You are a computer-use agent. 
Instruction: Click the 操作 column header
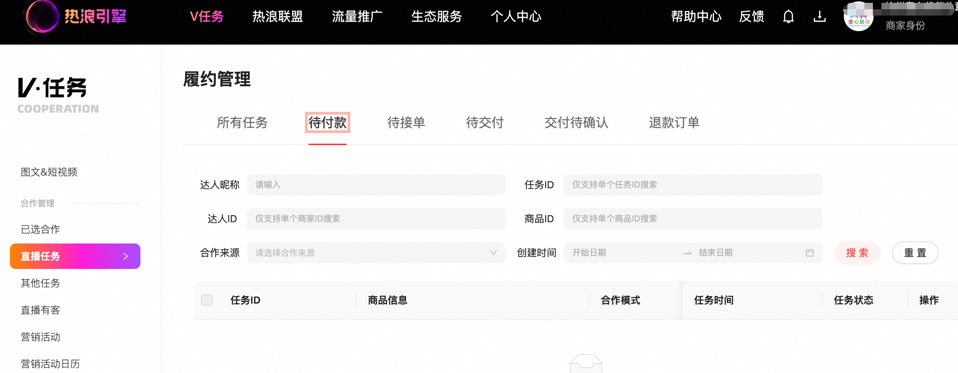tap(929, 300)
